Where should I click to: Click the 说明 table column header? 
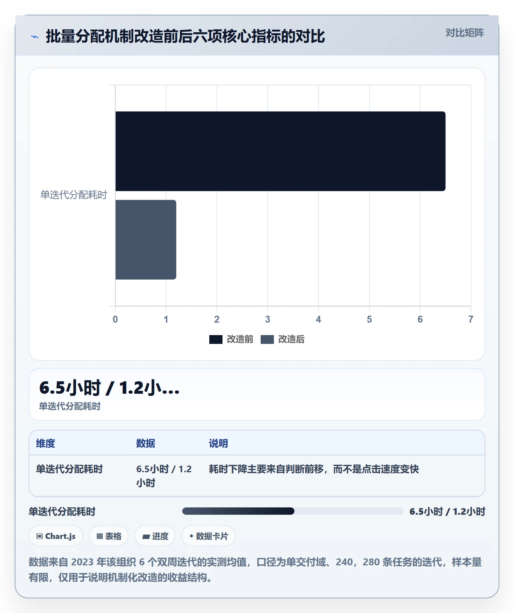point(218,443)
